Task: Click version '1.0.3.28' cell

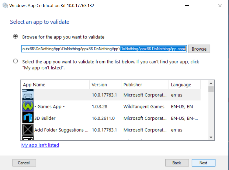Action: click(99, 106)
